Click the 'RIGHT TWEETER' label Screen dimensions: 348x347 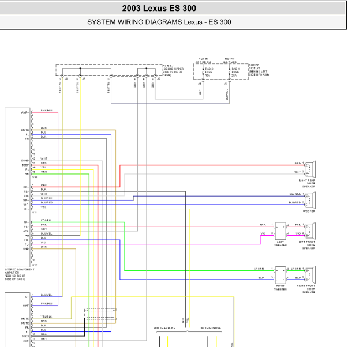[280, 288]
